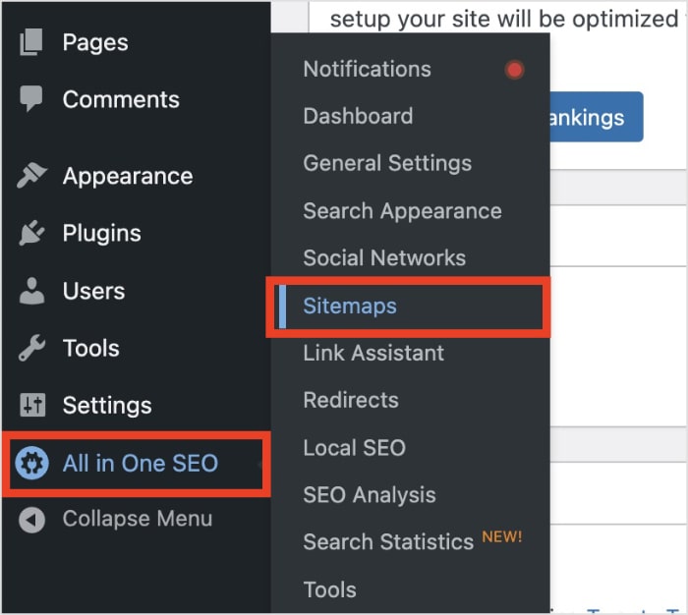Select Search Appearance submenu item

[402, 211]
